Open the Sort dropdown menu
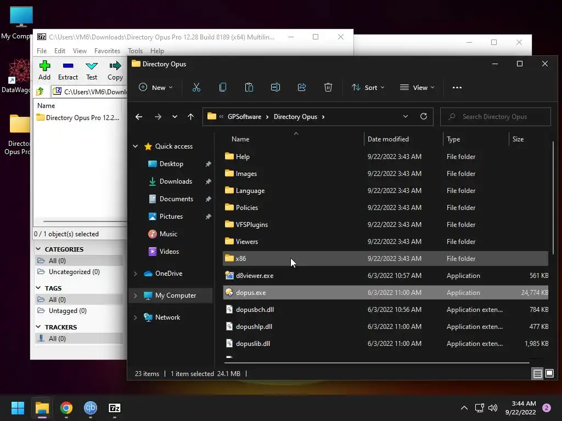The image size is (562, 421). pos(368,87)
